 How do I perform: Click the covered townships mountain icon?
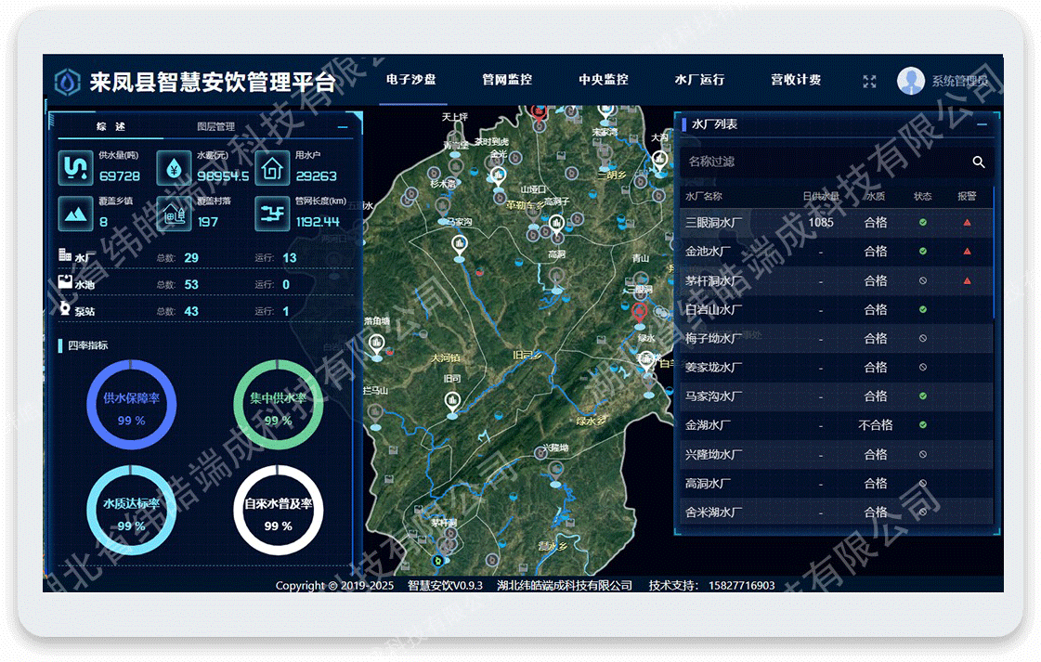point(75,214)
